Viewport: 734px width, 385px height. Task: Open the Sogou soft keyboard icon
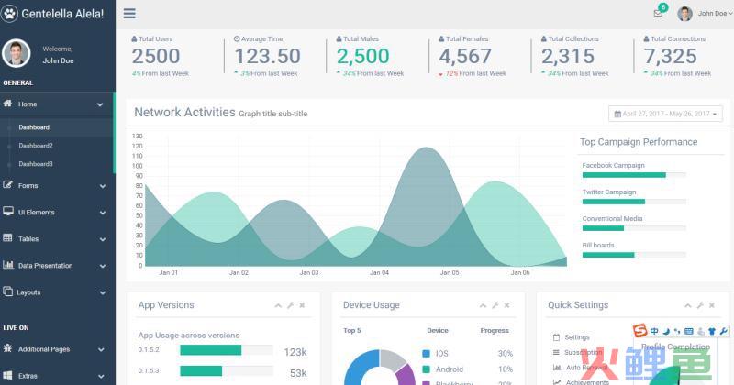pos(689,331)
